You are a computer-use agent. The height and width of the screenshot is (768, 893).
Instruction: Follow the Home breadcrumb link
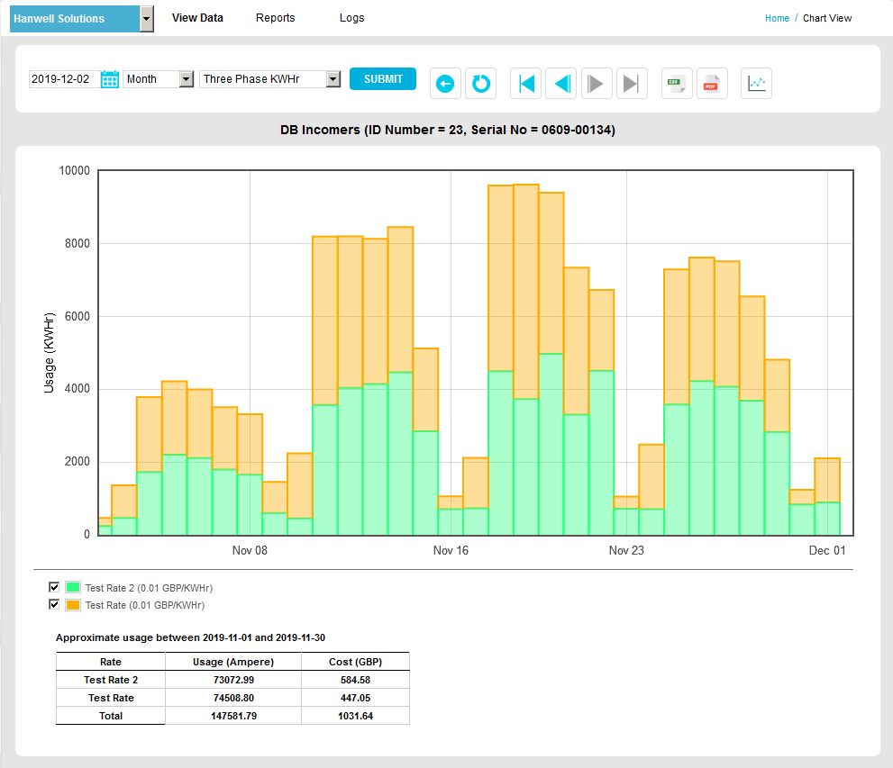tap(777, 18)
